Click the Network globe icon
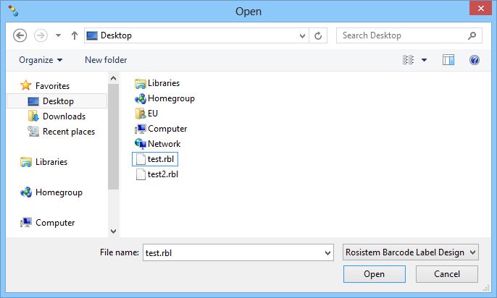 click(140, 144)
